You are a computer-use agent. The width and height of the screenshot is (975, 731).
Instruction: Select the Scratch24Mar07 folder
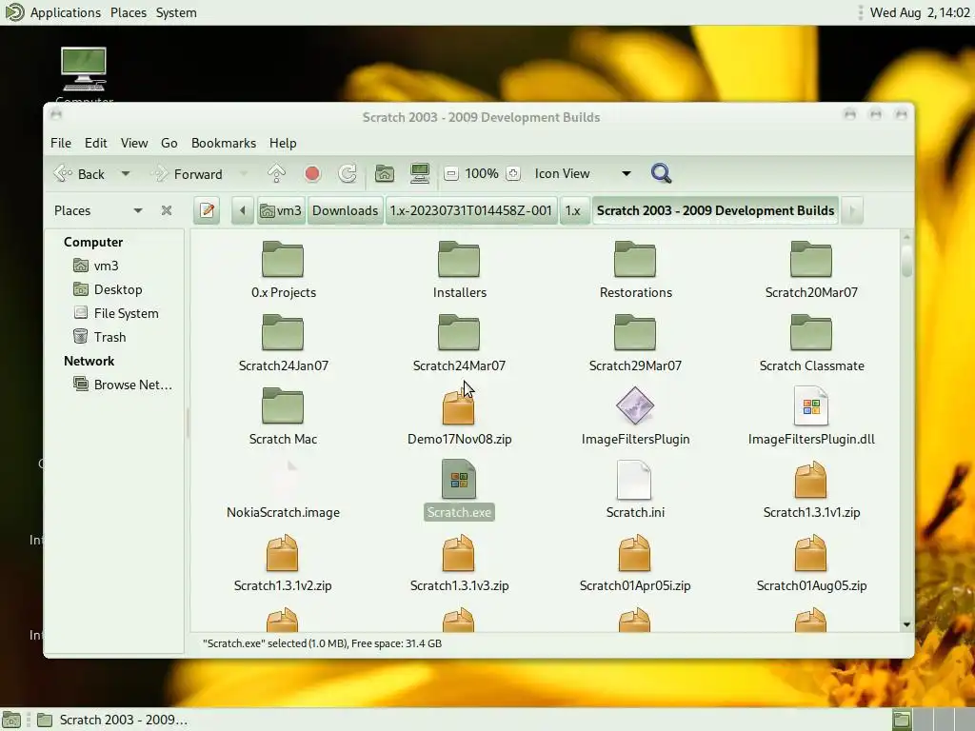(x=459, y=343)
